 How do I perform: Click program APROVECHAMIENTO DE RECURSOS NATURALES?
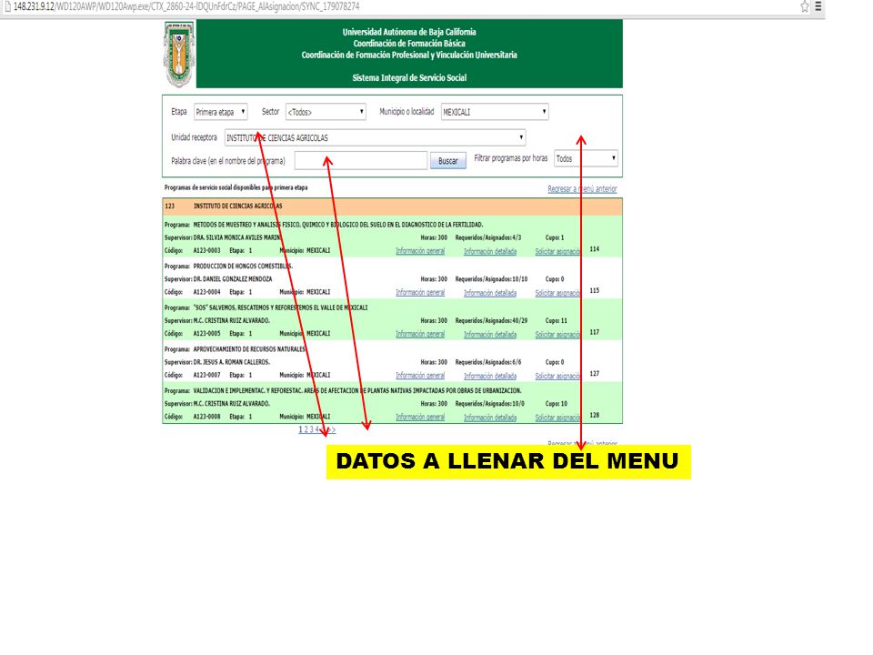(x=249, y=349)
